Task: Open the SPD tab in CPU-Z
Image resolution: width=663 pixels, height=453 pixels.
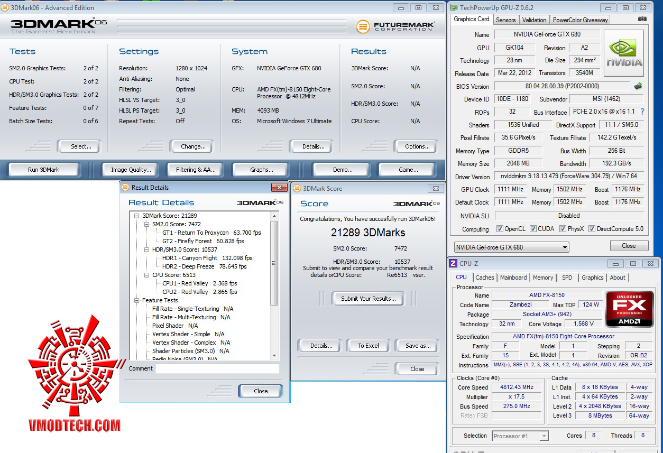Action: pos(567,278)
